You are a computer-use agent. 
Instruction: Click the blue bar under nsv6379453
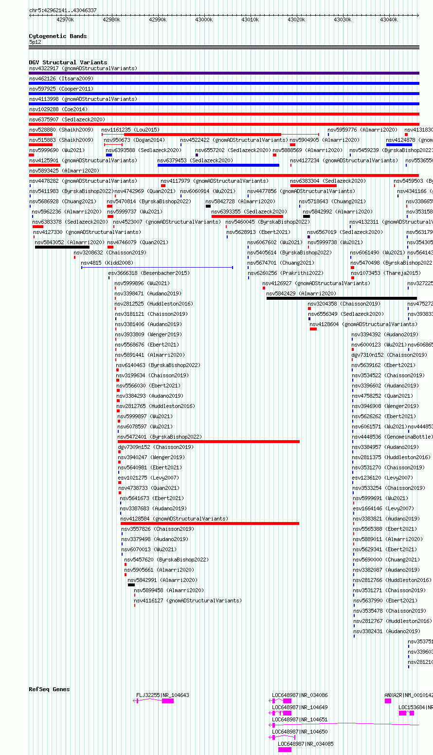(x=218, y=165)
